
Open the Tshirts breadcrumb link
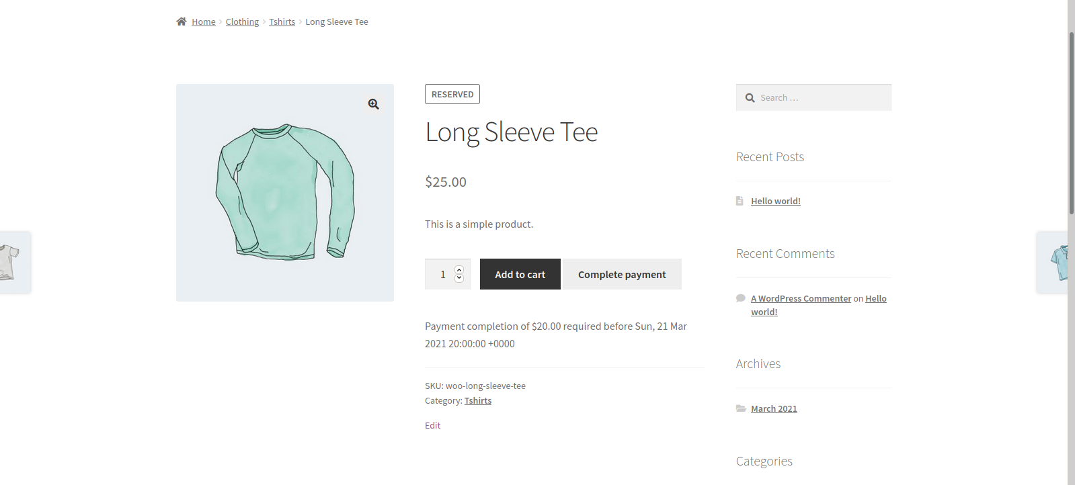point(282,22)
